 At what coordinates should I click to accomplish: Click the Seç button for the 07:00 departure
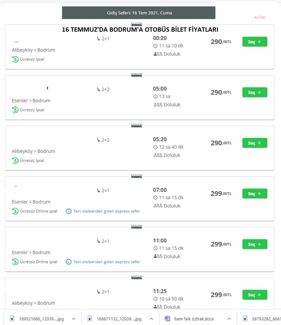pos(255,194)
